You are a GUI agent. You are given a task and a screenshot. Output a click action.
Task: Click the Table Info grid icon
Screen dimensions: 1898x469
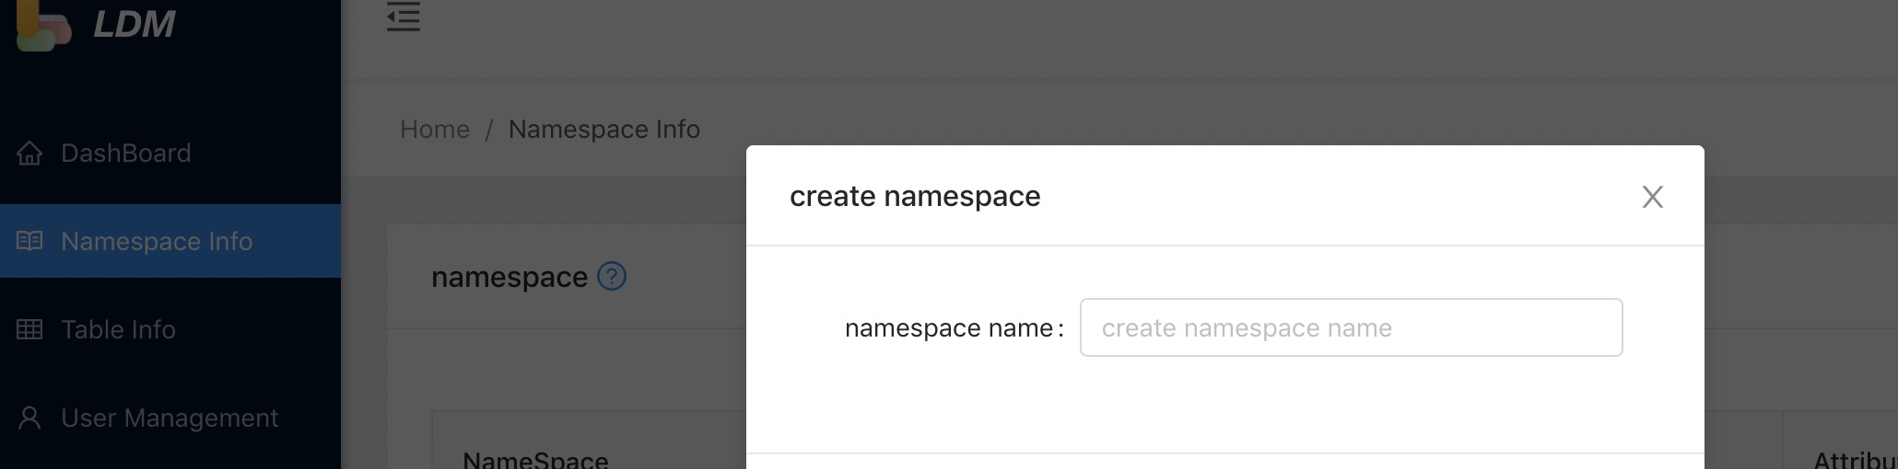(x=29, y=329)
